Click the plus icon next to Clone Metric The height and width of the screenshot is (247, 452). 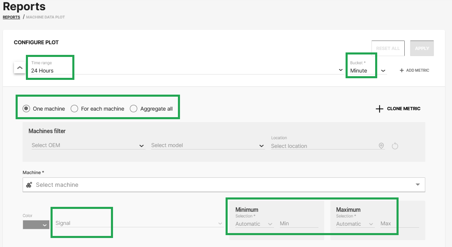point(380,109)
